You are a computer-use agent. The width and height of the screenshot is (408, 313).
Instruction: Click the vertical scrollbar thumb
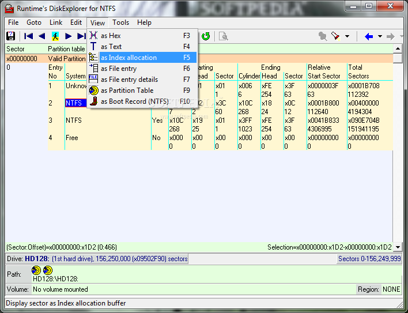[398, 58]
